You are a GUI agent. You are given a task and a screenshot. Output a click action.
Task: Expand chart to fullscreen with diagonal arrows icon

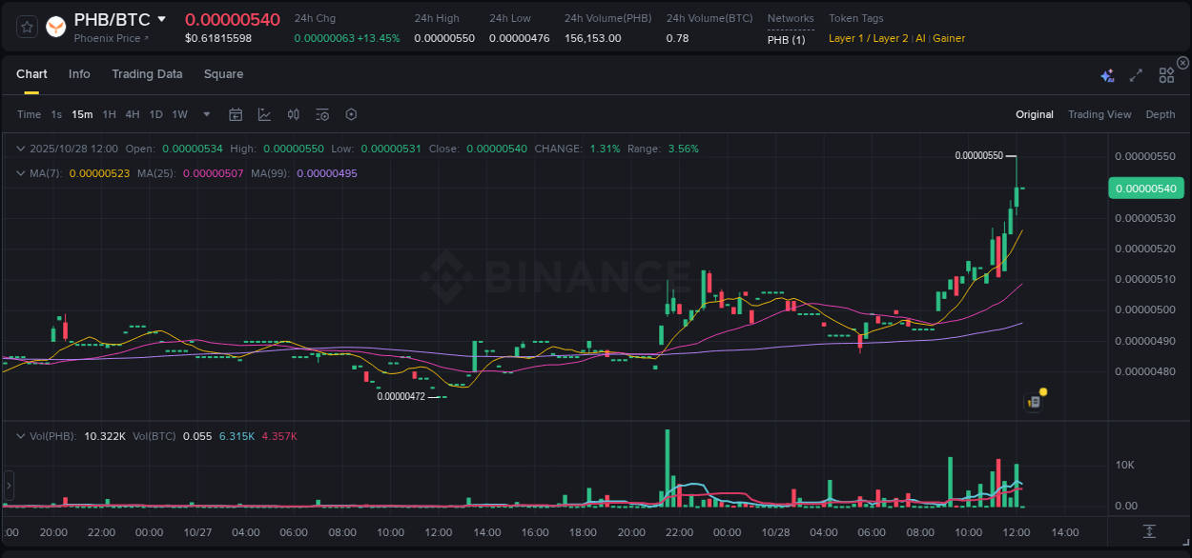click(1136, 74)
